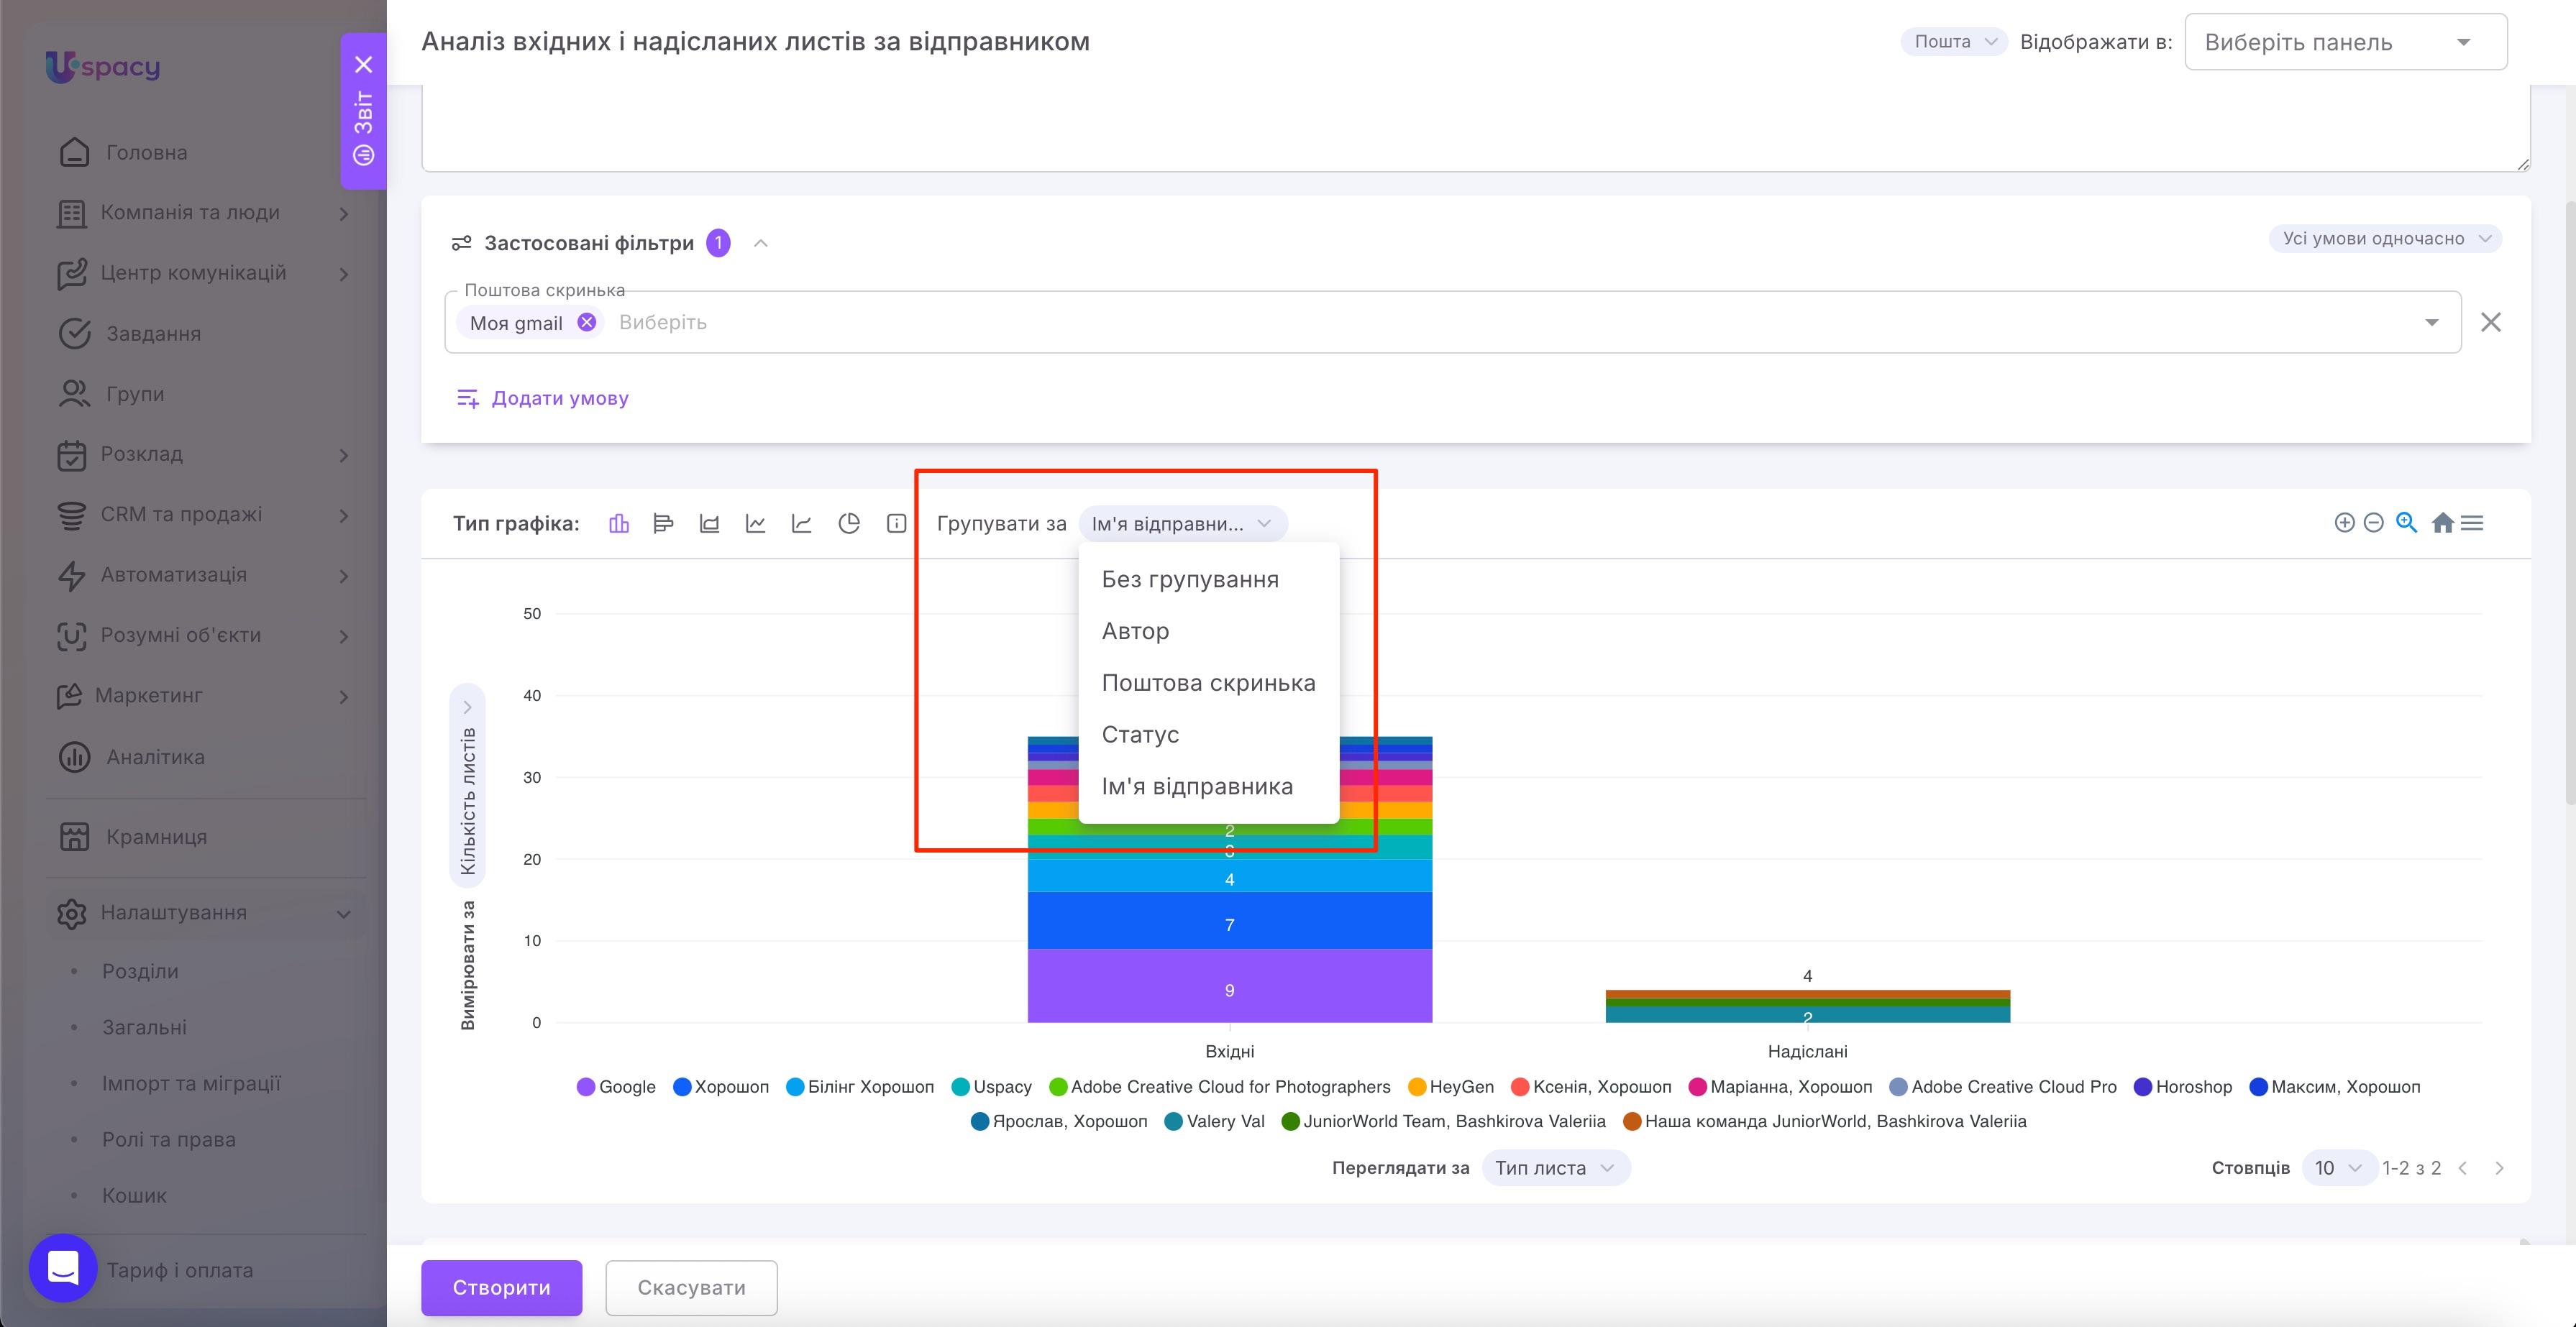Click the Поштова скринька filter input field
Viewport: 2576px width, 1327px height.
(x=1452, y=322)
